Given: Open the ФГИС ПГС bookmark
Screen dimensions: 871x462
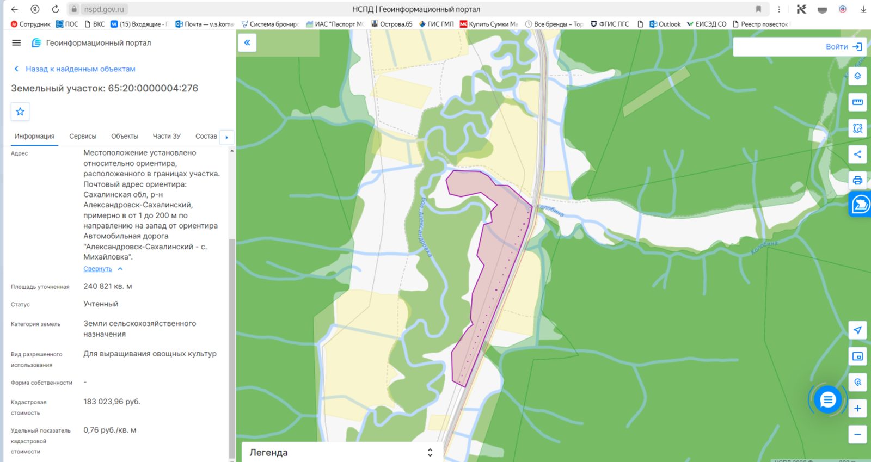Looking at the screenshot, I should [x=609, y=24].
